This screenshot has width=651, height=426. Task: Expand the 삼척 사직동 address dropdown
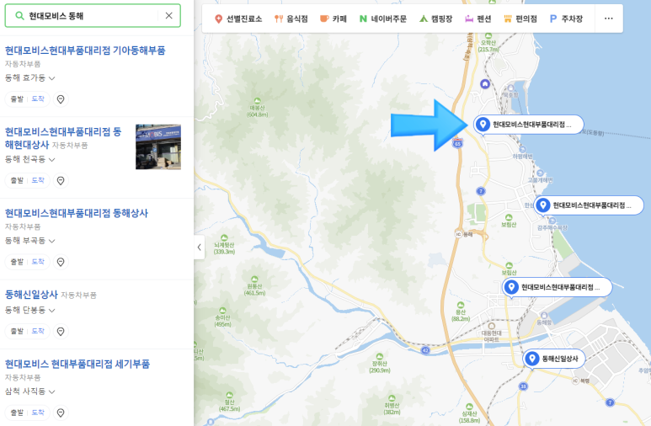29,391
